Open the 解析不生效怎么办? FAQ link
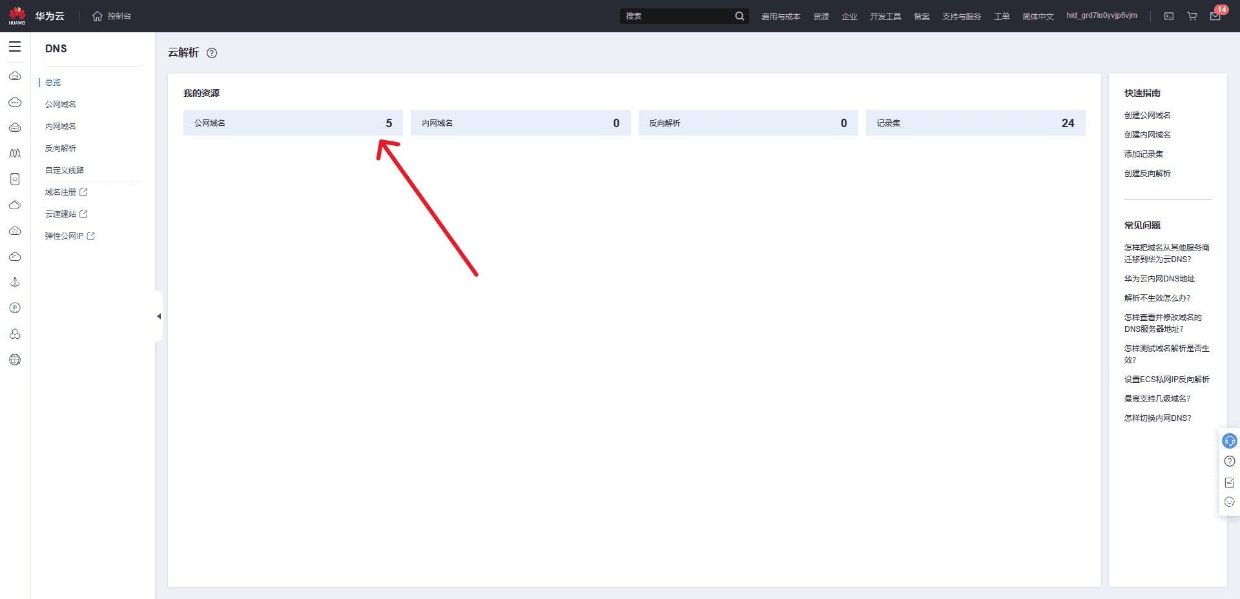The width and height of the screenshot is (1240, 599). pyautogui.click(x=1157, y=298)
